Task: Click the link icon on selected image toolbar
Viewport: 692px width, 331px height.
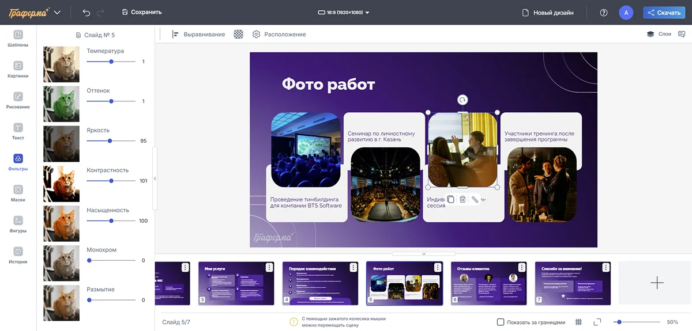Action: (x=475, y=199)
